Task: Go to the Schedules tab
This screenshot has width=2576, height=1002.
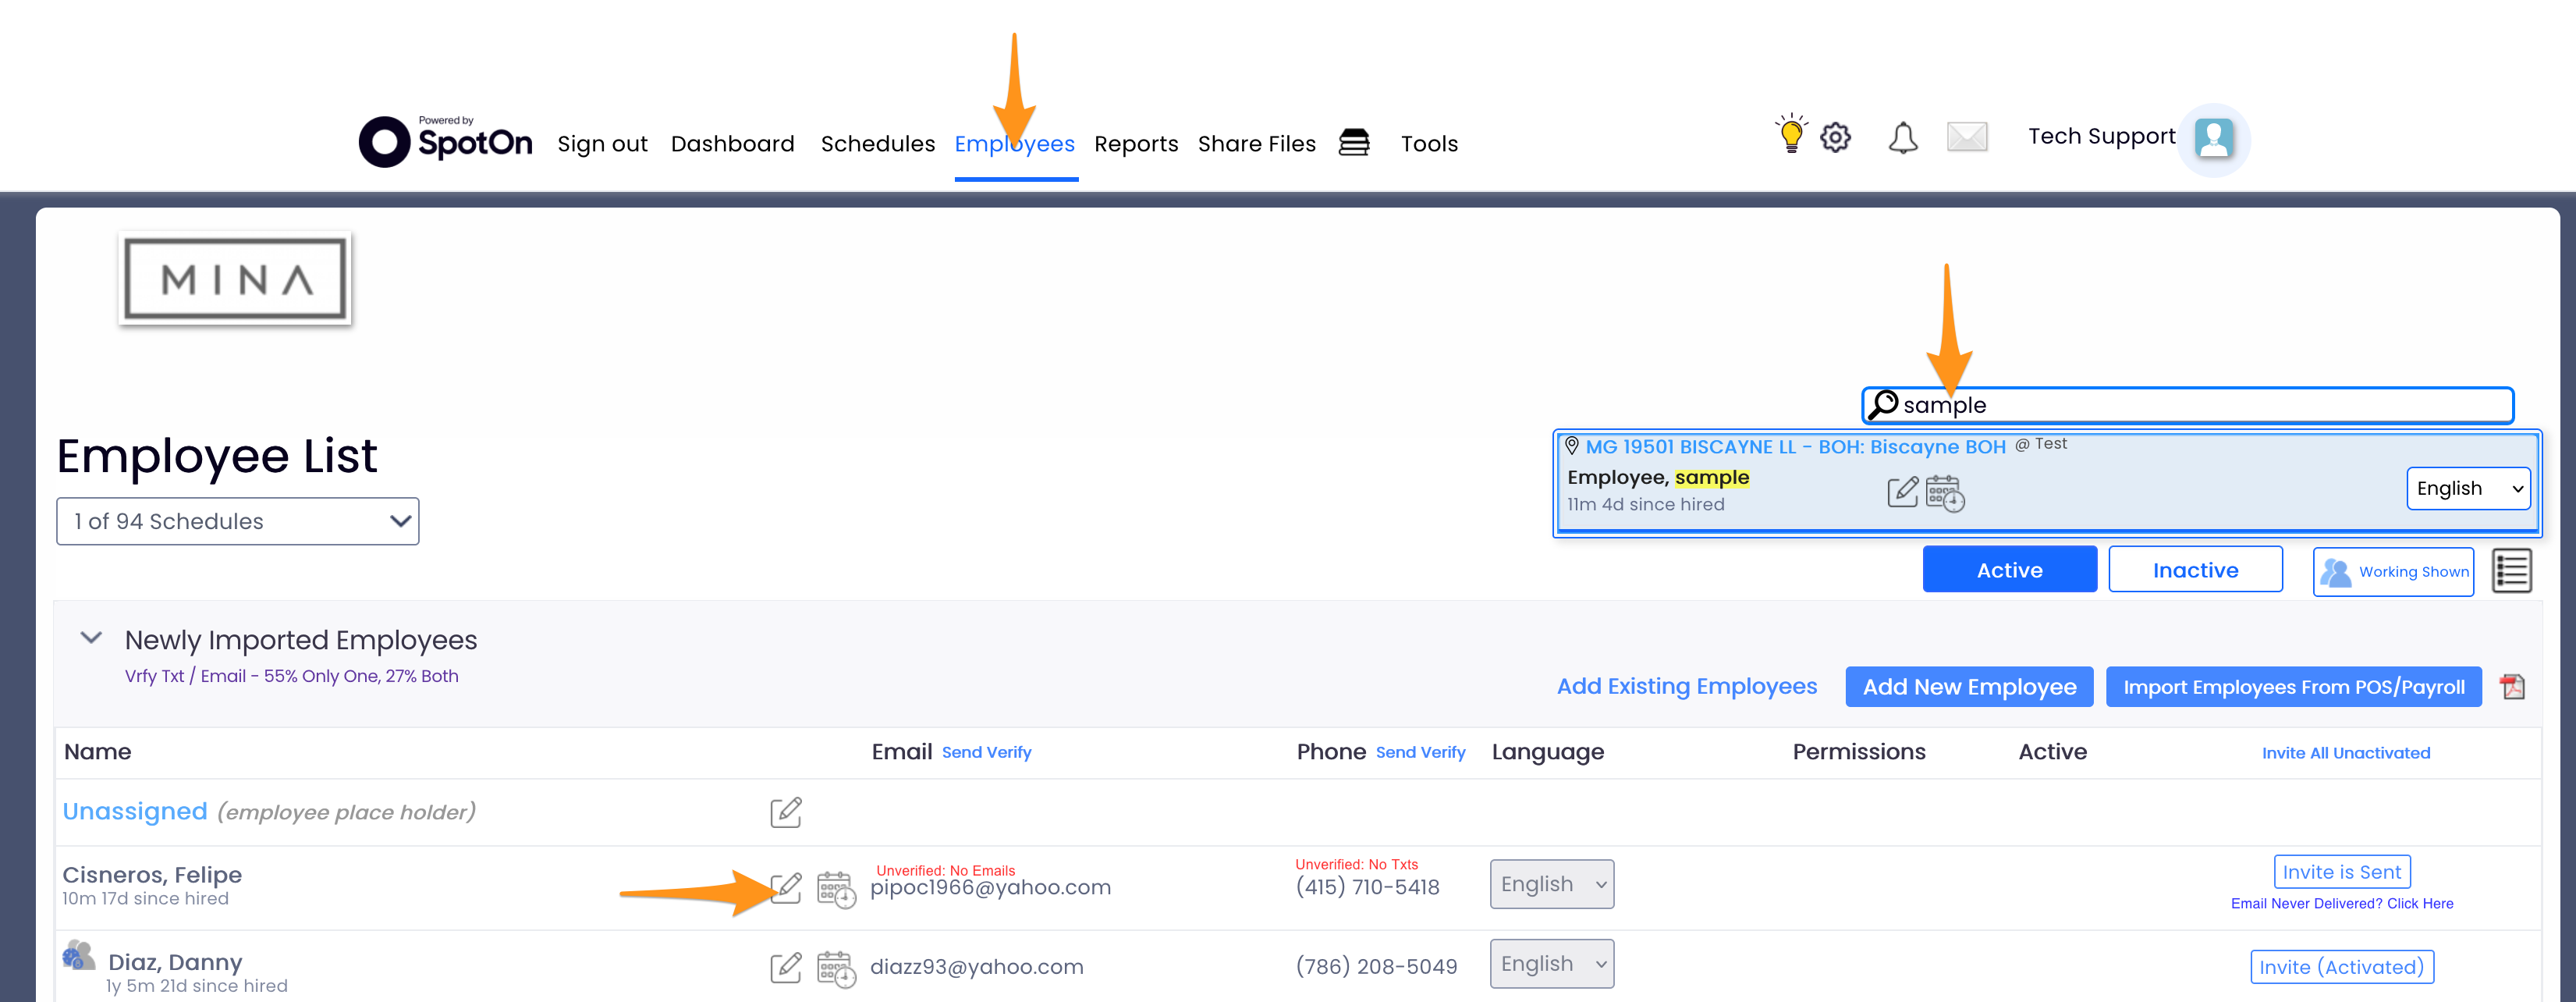Action: tap(877, 144)
